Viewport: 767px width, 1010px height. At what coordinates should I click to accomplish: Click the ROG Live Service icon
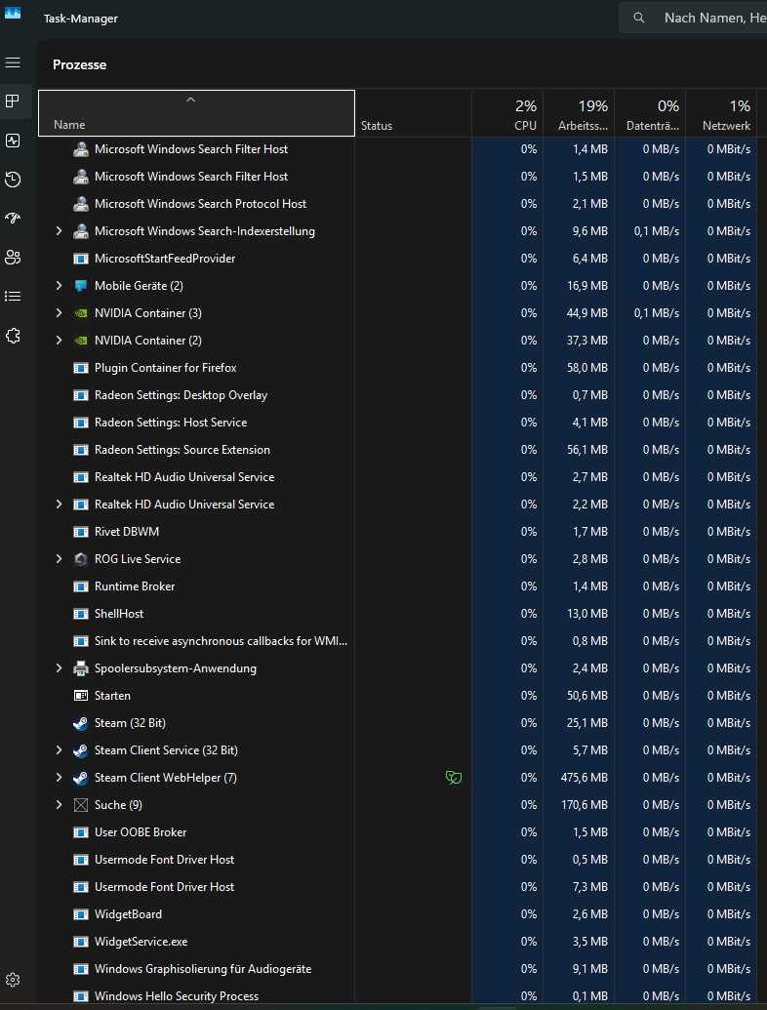tap(80, 559)
